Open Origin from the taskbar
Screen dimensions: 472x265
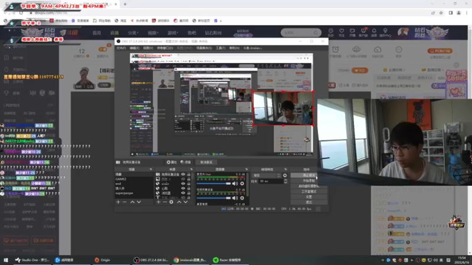click(x=102, y=260)
